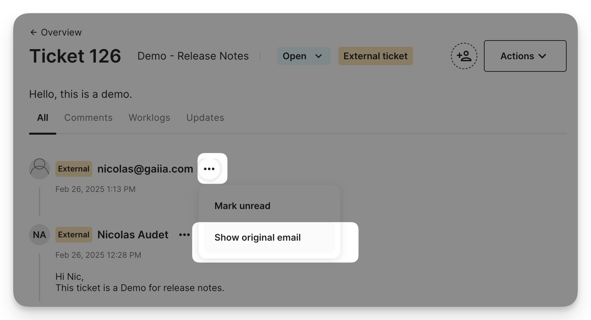Click the line 'This ticket is a Demo for release notes.'

click(140, 288)
